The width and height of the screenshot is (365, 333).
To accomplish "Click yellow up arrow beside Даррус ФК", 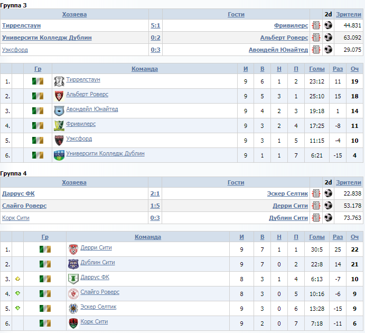I will click(17, 279).
